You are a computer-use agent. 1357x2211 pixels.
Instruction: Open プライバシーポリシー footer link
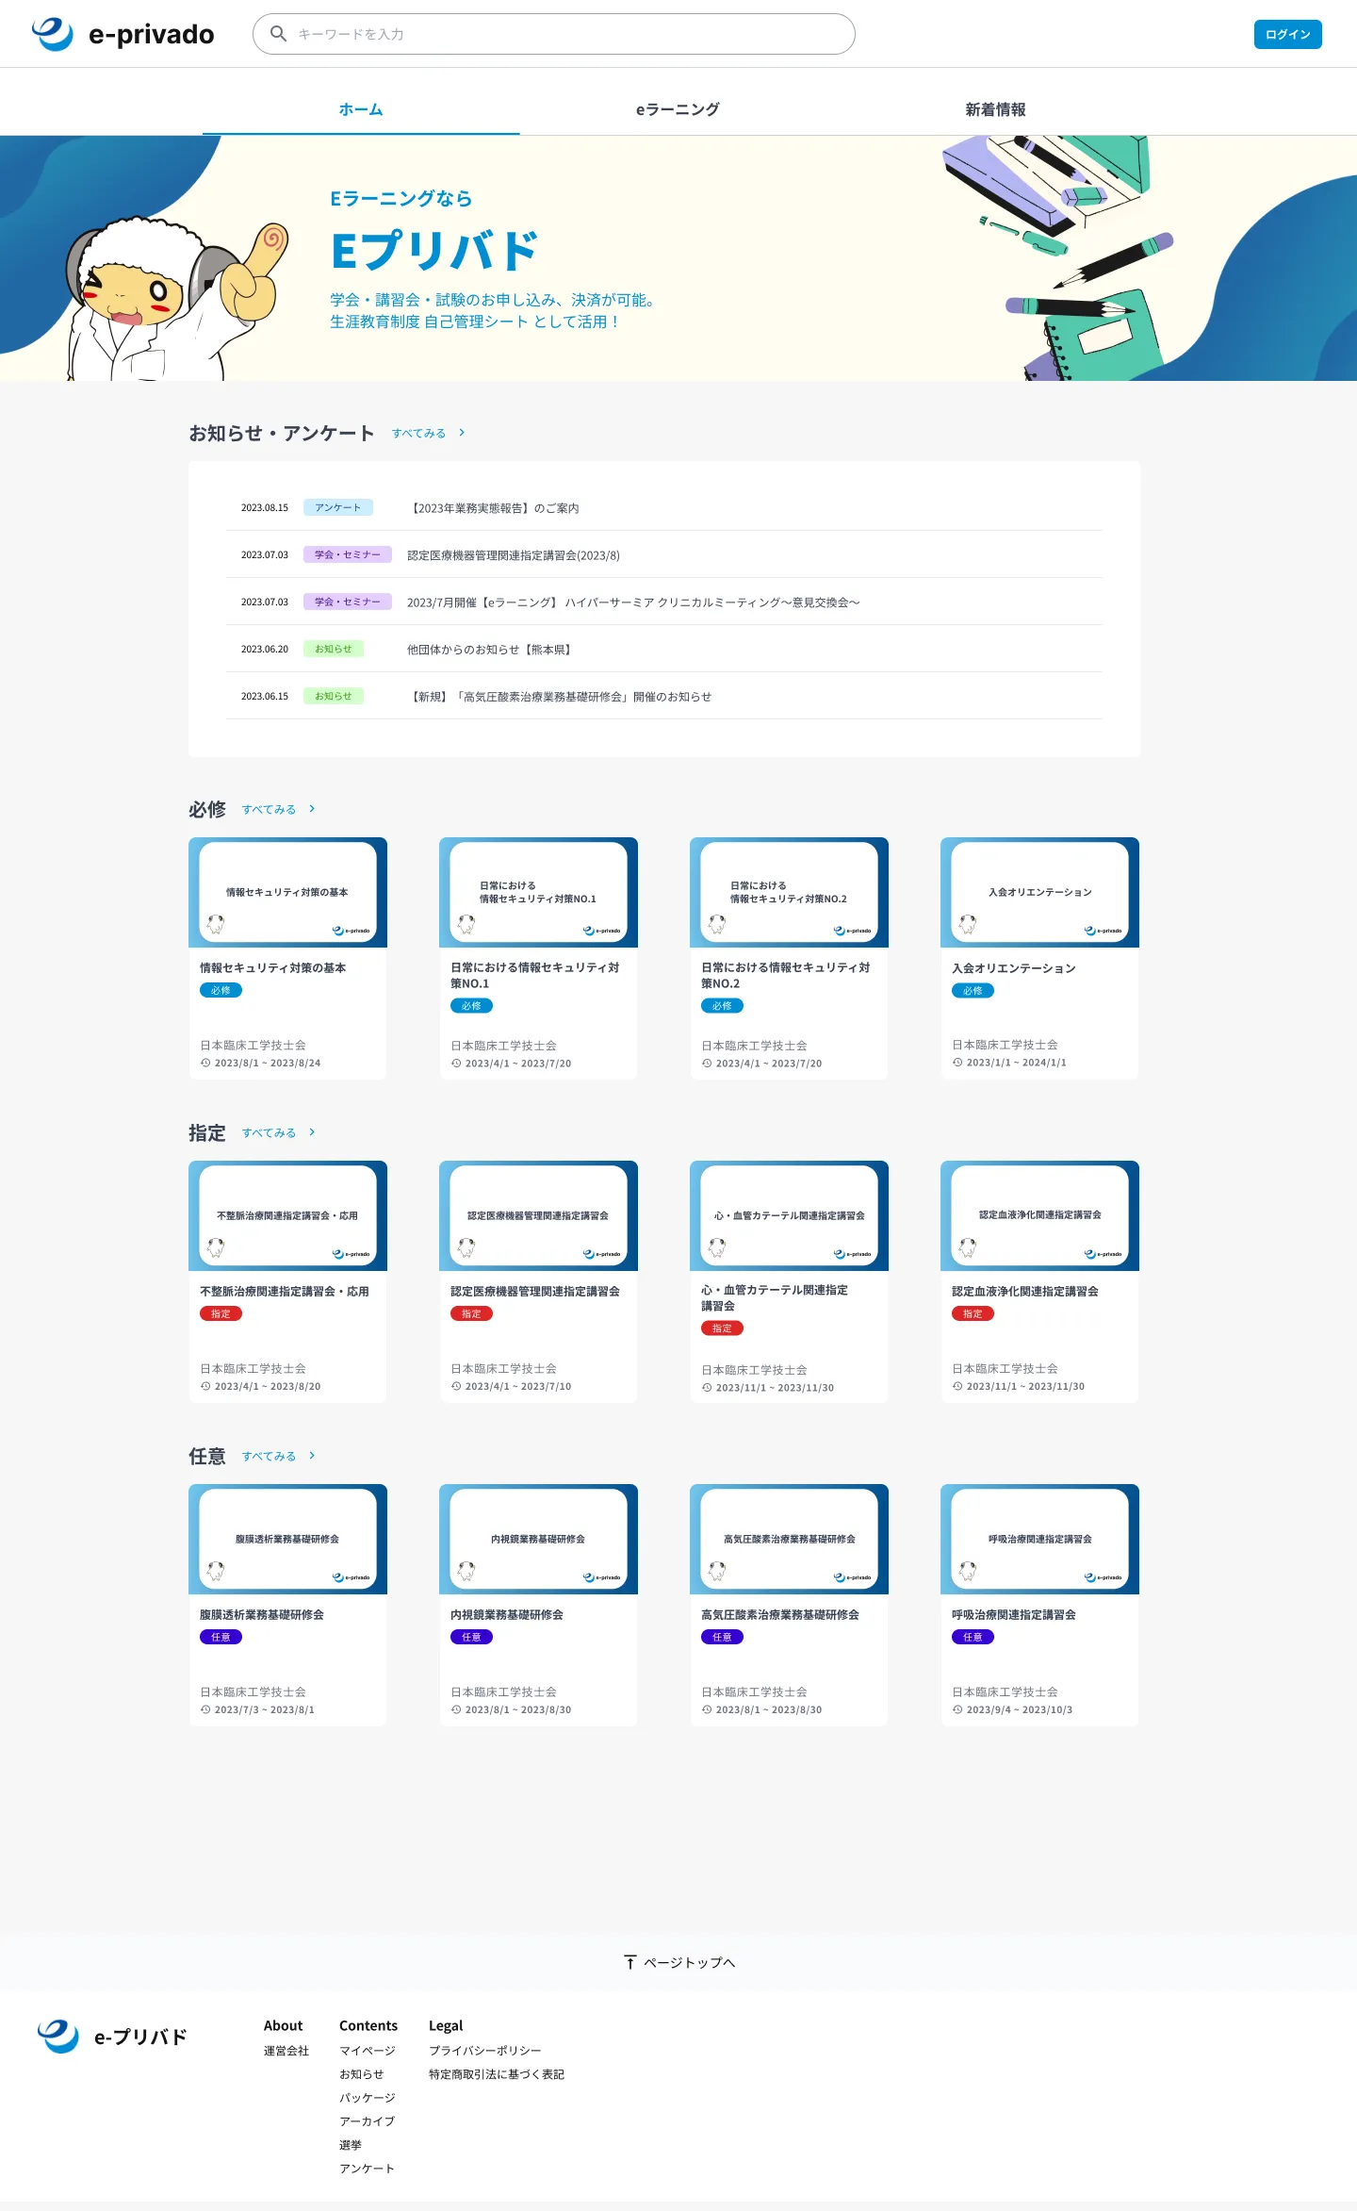(x=484, y=2051)
